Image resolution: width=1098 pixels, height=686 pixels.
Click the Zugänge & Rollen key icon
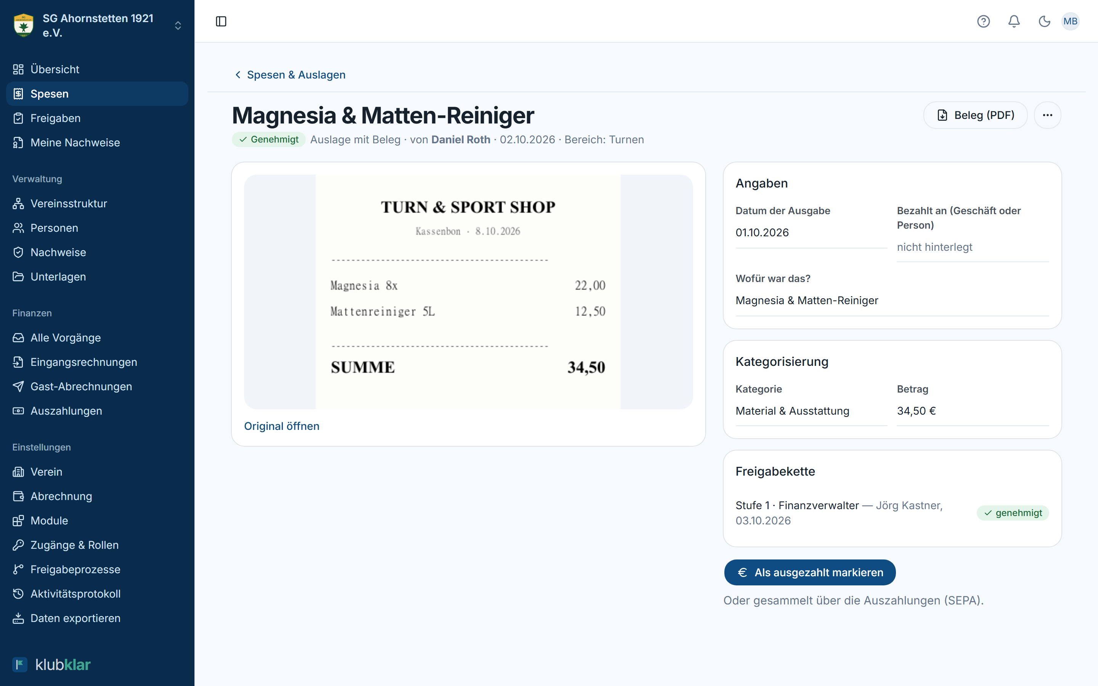(x=18, y=545)
